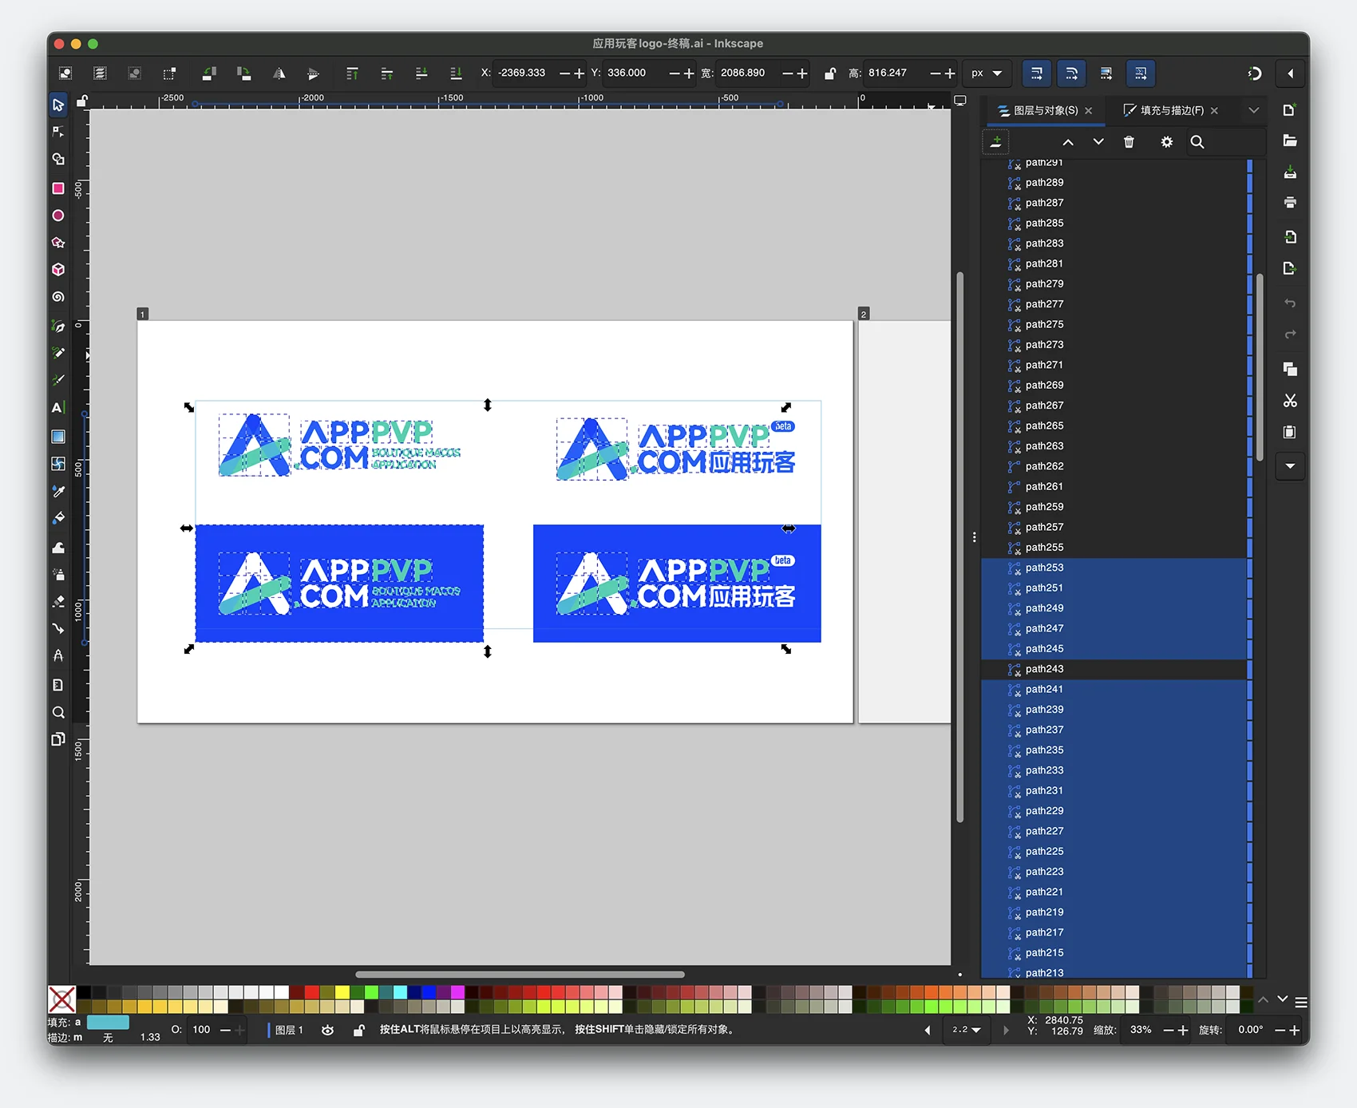Rotate selection 90° counter-clockwise
Viewport: 1357px width, 1108px height.
209,73
